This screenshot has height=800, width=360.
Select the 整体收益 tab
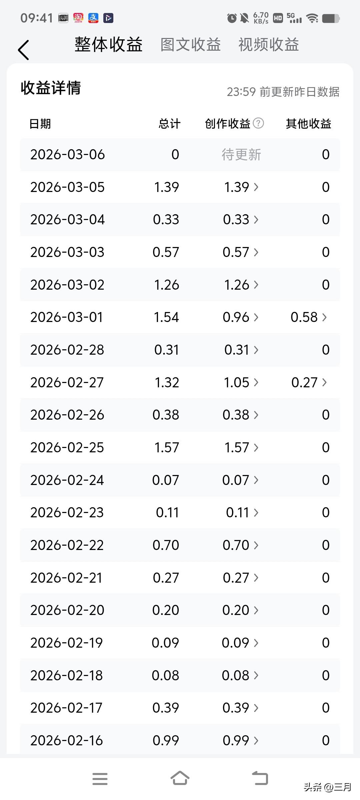[x=108, y=45]
